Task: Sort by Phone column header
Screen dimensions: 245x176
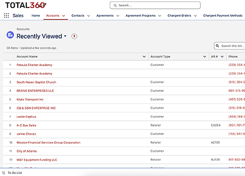Action: click(233, 57)
